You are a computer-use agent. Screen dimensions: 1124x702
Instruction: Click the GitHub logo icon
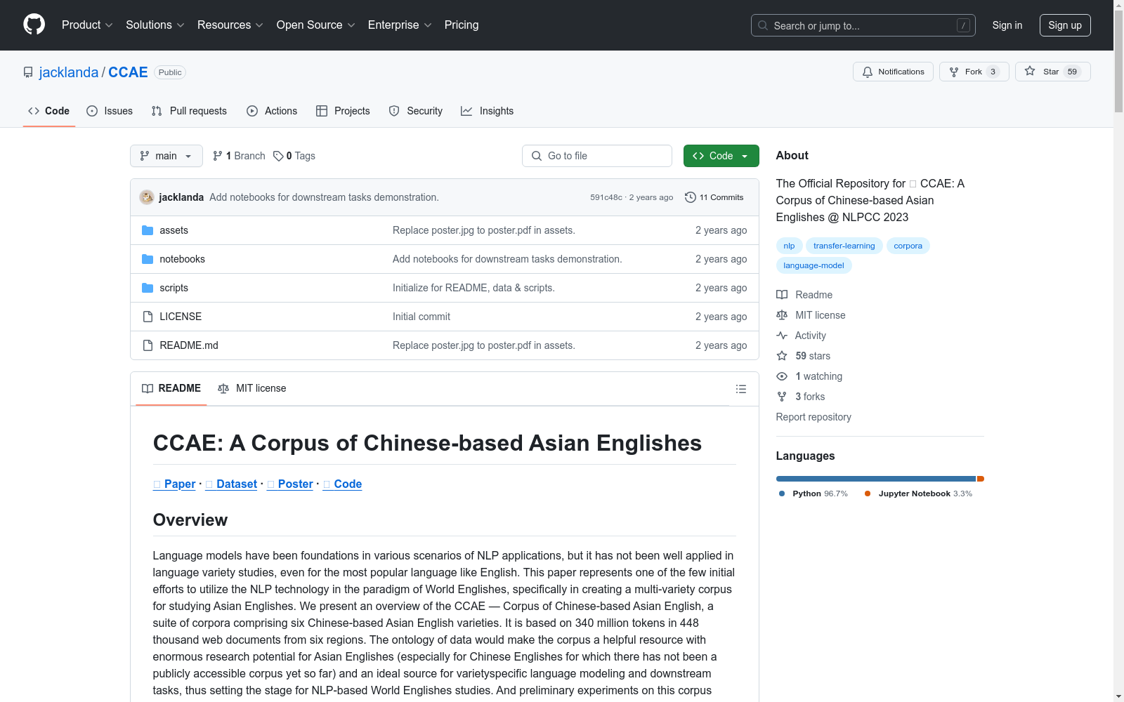click(x=34, y=25)
